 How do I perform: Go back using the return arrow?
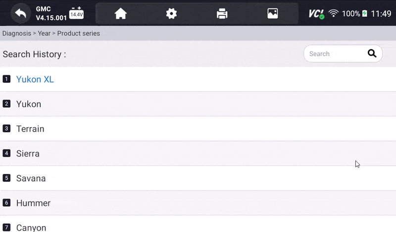coord(20,13)
